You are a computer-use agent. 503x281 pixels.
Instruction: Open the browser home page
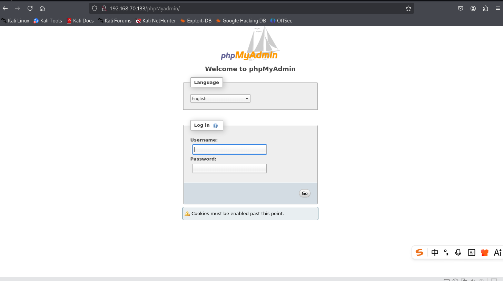click(x=42, y=8)
